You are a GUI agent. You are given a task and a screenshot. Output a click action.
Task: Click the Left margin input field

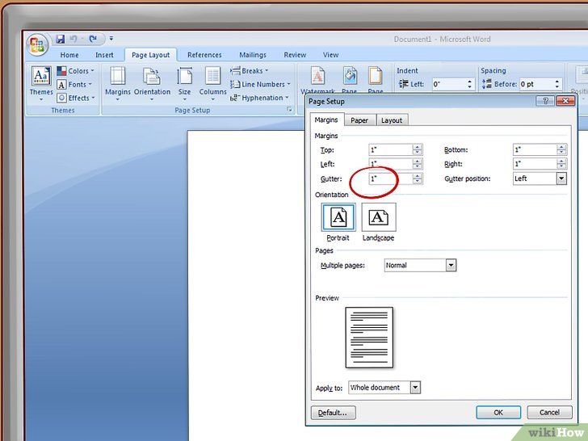[x=390, y=164]
